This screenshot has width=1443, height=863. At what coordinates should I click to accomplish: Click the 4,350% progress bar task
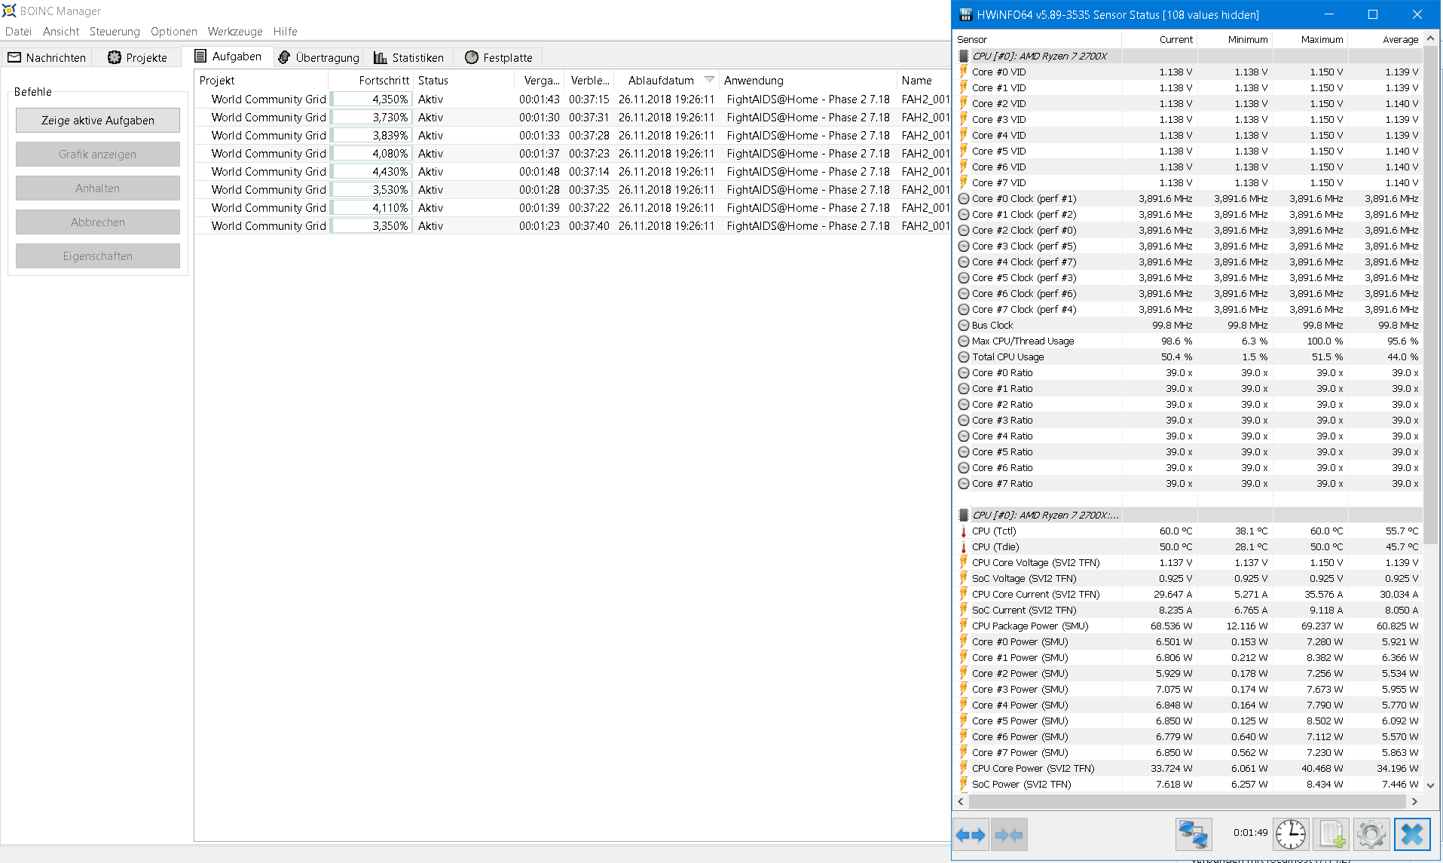[x=371, y=99]
